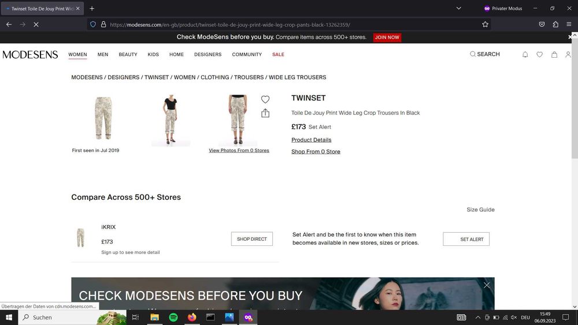Viewport: 578px width, 325px height.
Task: Open saved items heart in header
Action: (x=539, y=54)
